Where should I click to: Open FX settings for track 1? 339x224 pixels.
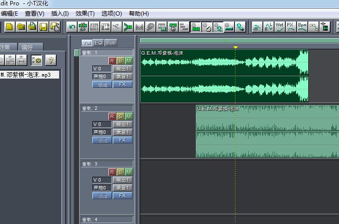[123, 84]
